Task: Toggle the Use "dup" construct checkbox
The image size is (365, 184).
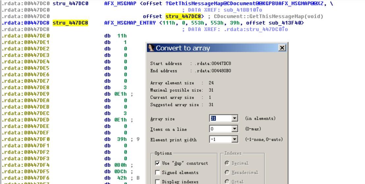Action: (158, 164)
